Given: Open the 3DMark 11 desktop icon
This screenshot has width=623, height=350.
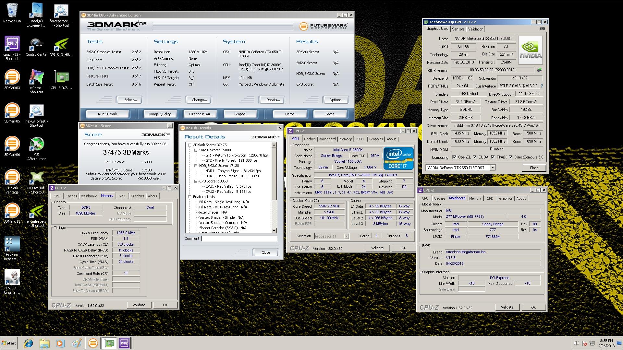Looking at the screenshot, I should coord(12,214).
